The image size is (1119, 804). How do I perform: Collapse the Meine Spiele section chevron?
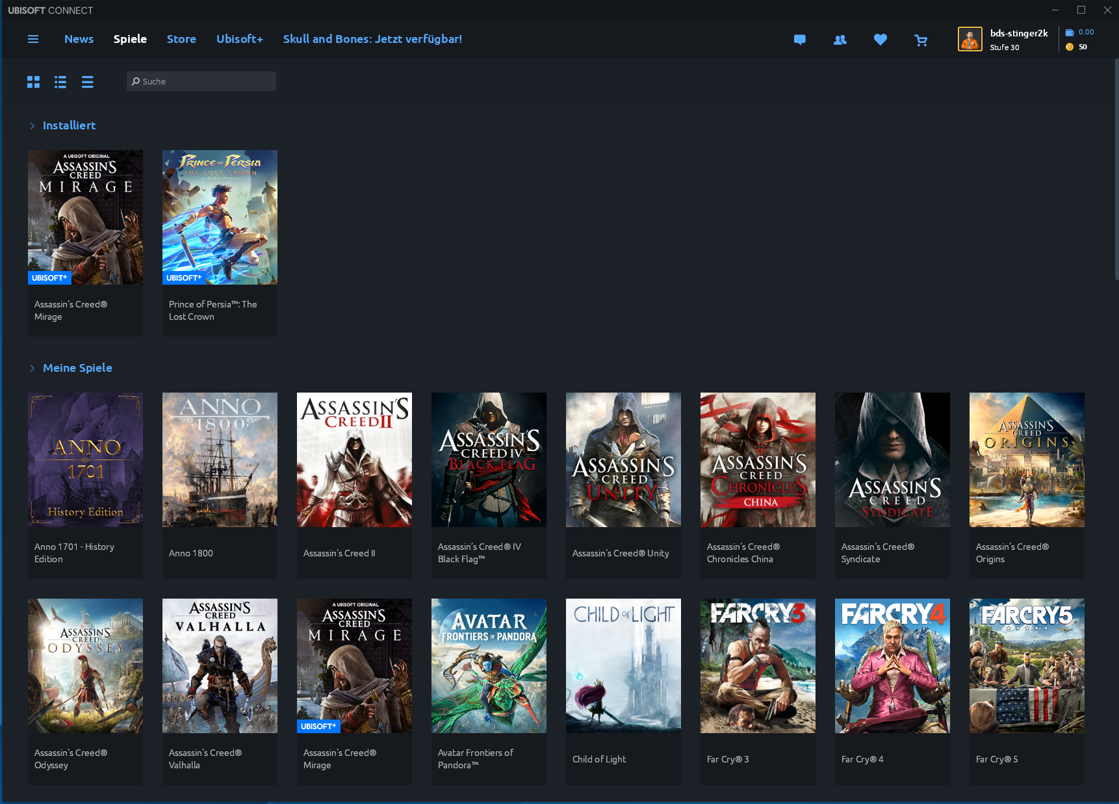tap(32, 369)
